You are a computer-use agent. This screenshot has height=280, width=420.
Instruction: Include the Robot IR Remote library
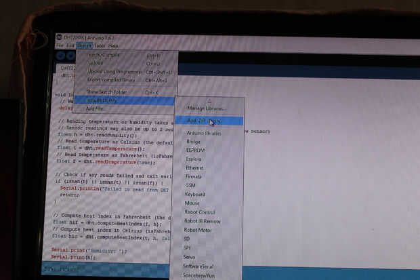click(x=208, y=221)
